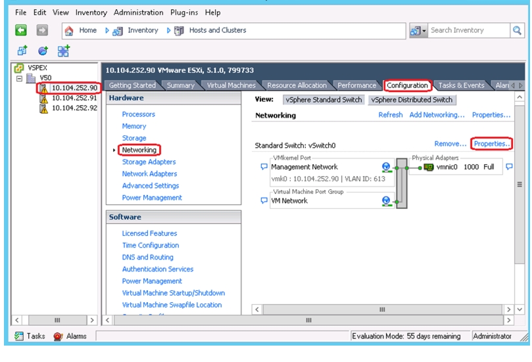Click Home breadcrumb dropdown arrow before Inventory
This screenshot has height=362, width=532.
point(107,30)
